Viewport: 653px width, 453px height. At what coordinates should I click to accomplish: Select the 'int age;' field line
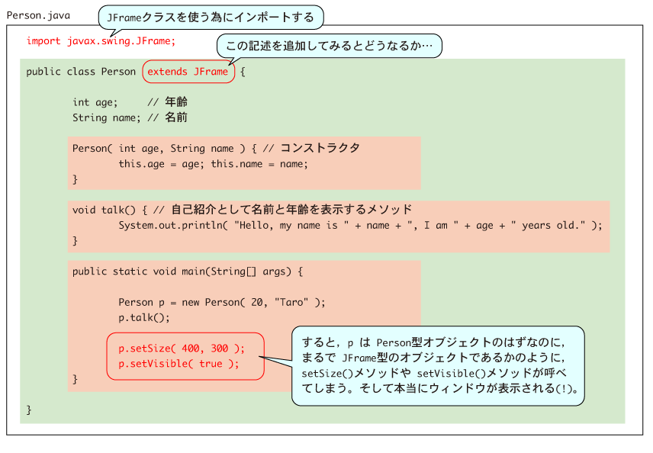coord(95,102)
